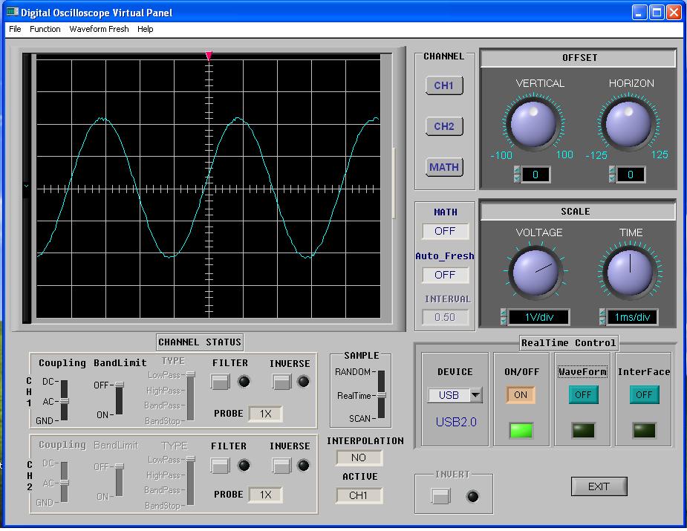Click the Horizon offset knob
The width and height of the screenshot is (687, 531).
click(628, 124)
